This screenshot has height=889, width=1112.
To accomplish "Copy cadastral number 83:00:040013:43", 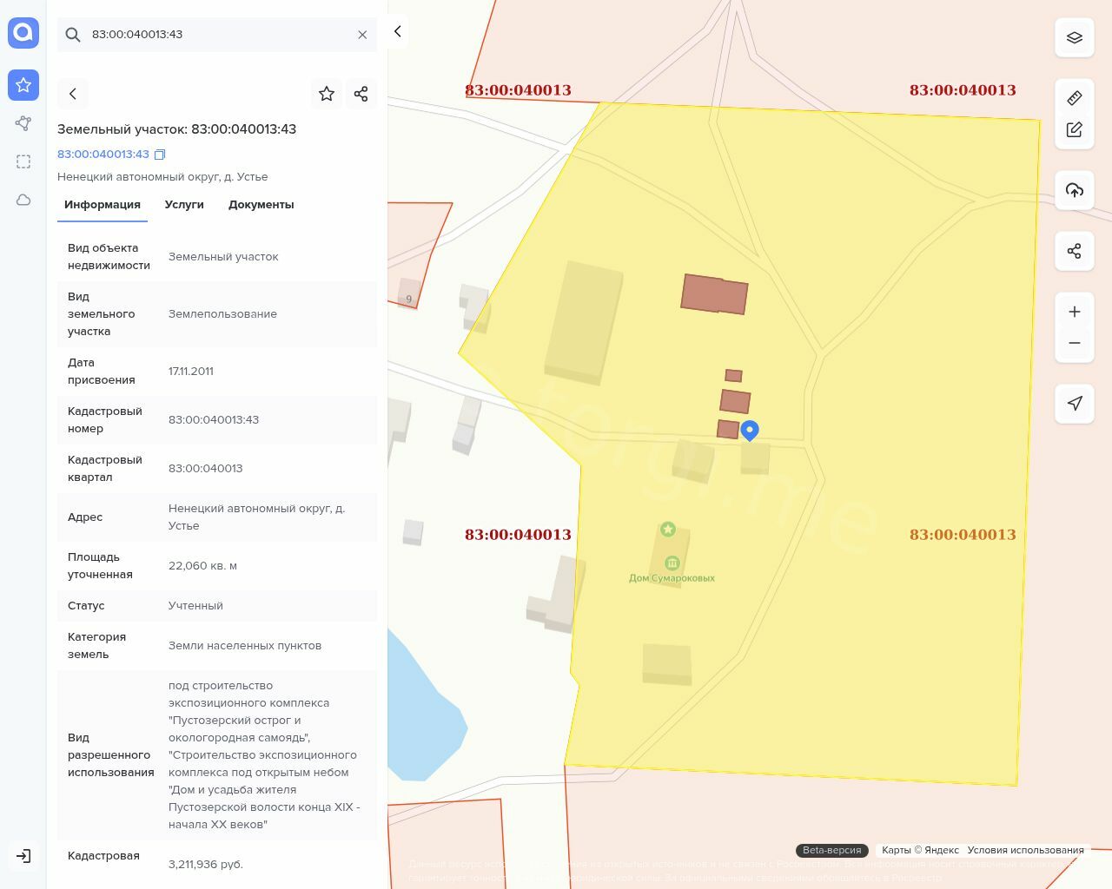I will pyautogui.click(x=160, y=155).
